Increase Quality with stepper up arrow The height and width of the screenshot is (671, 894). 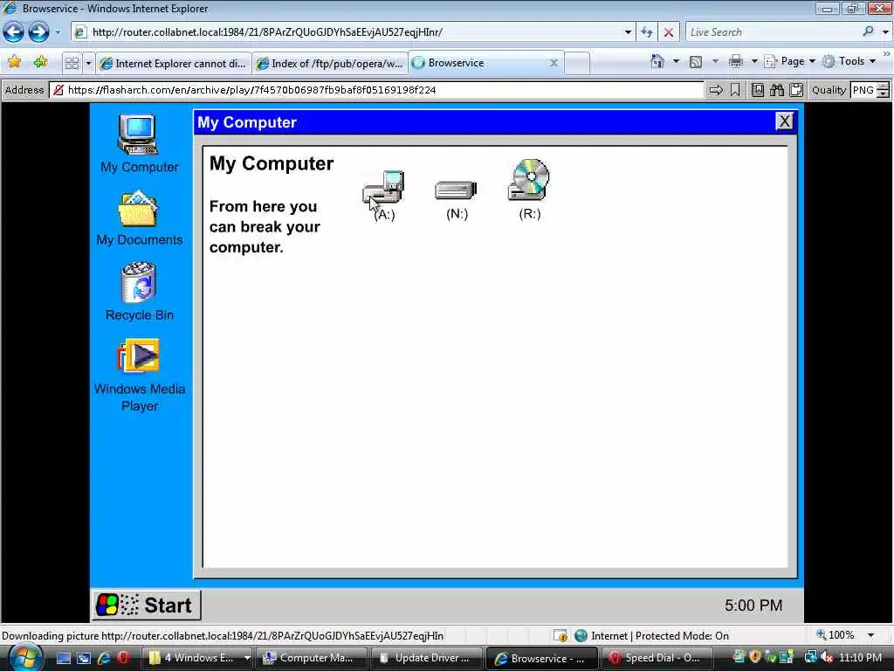(883, 86)
